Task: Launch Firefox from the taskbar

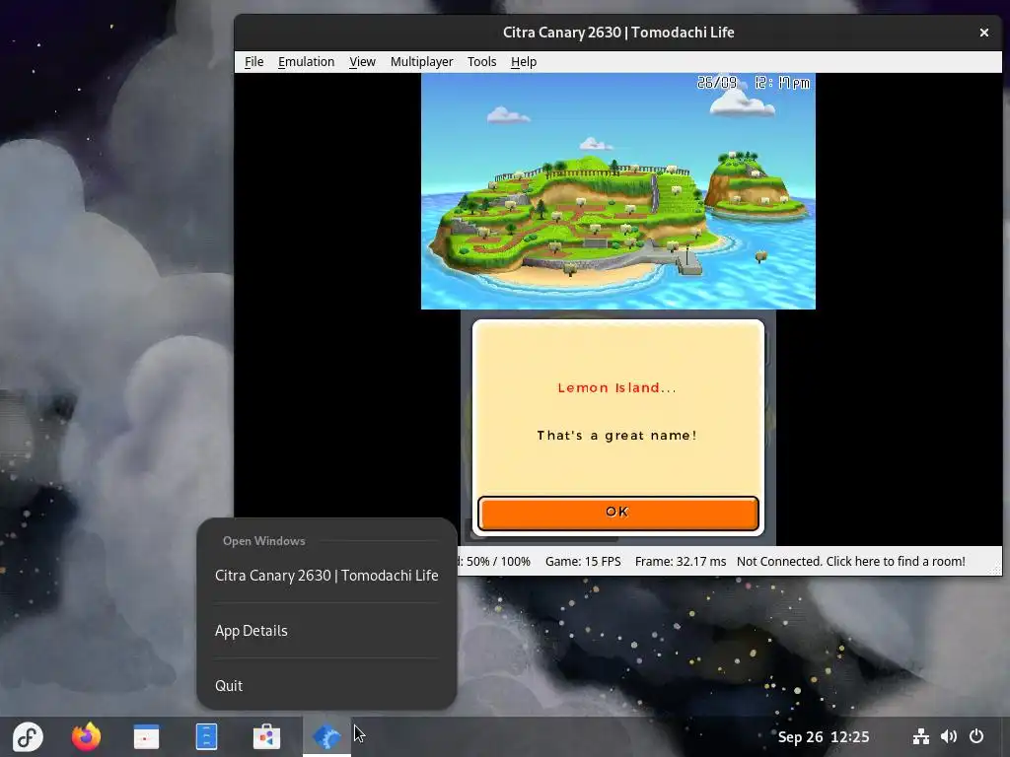Action: tap(87, 736)
